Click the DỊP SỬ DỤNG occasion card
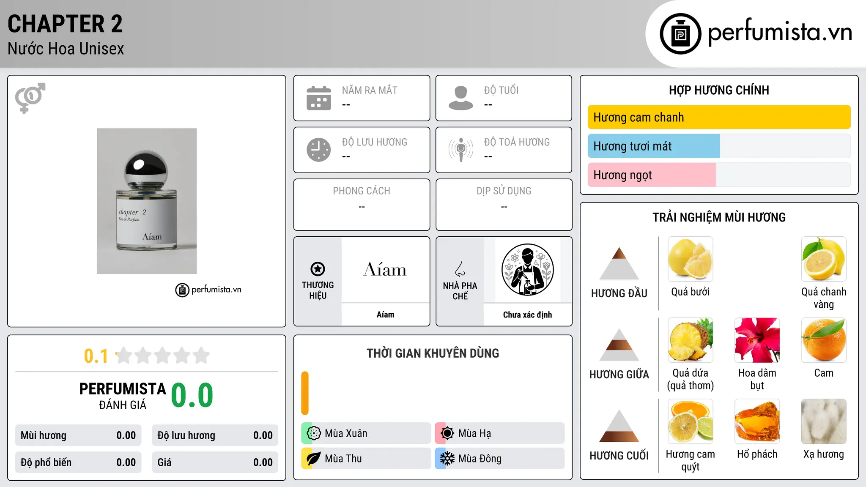Image resolution: width=866 pixels, height=487 pixels. (504, 205)
